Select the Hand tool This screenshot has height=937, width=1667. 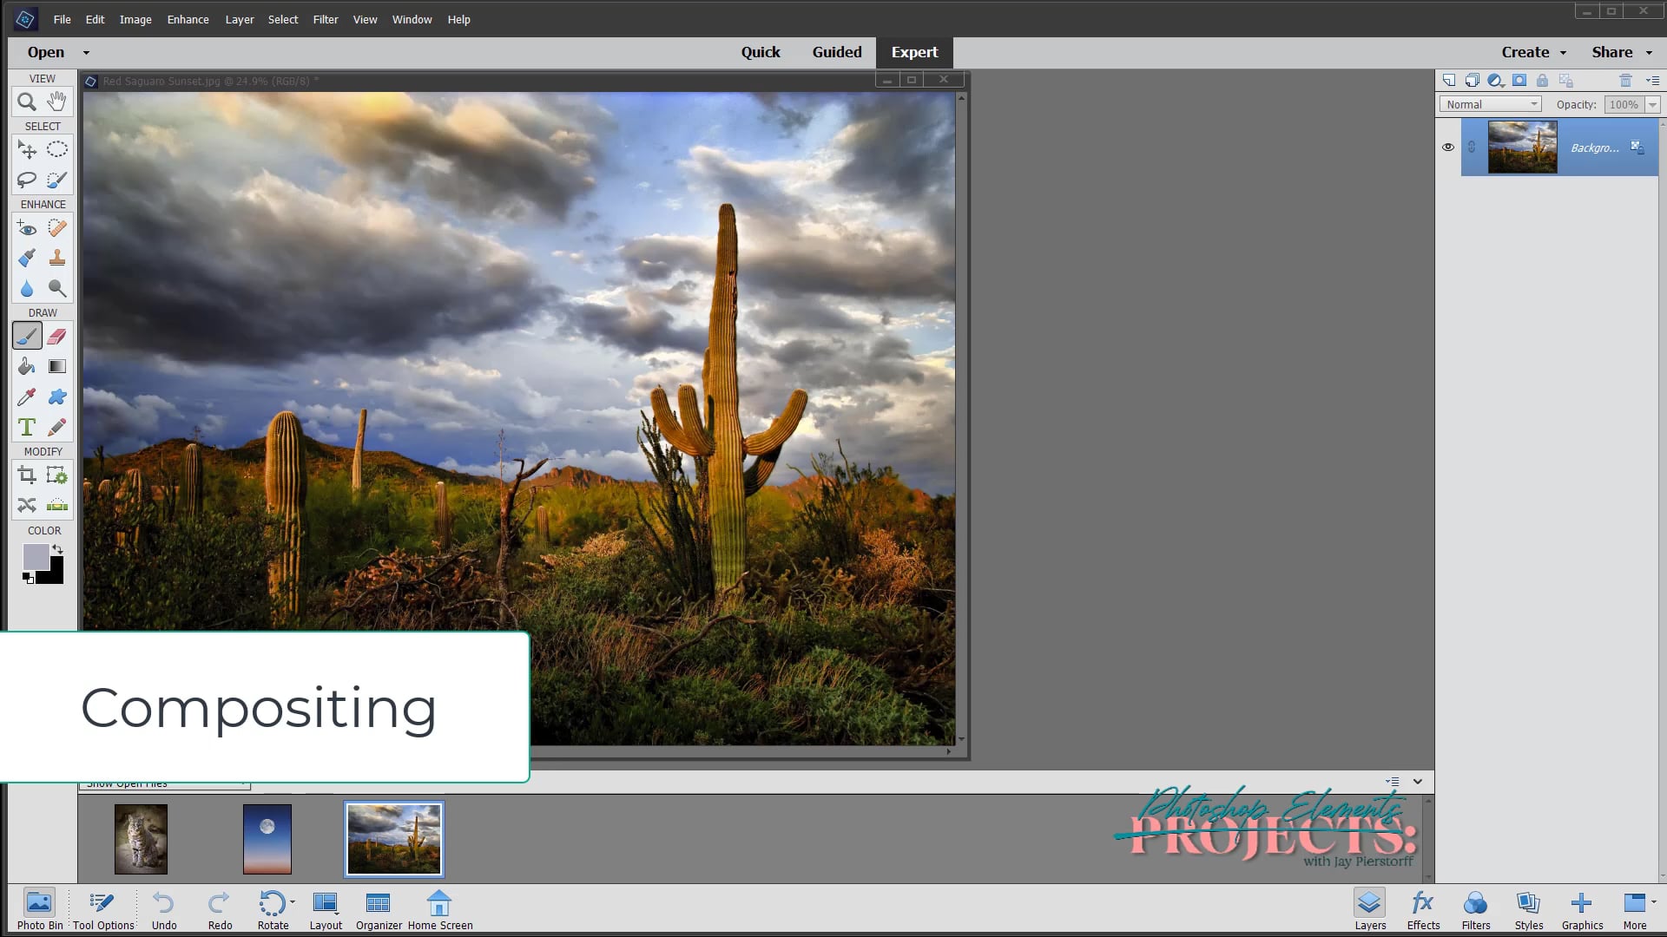pyautogui.click(x=56, y=102)
